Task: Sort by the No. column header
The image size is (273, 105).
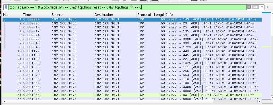Action: tap(12, 14)
